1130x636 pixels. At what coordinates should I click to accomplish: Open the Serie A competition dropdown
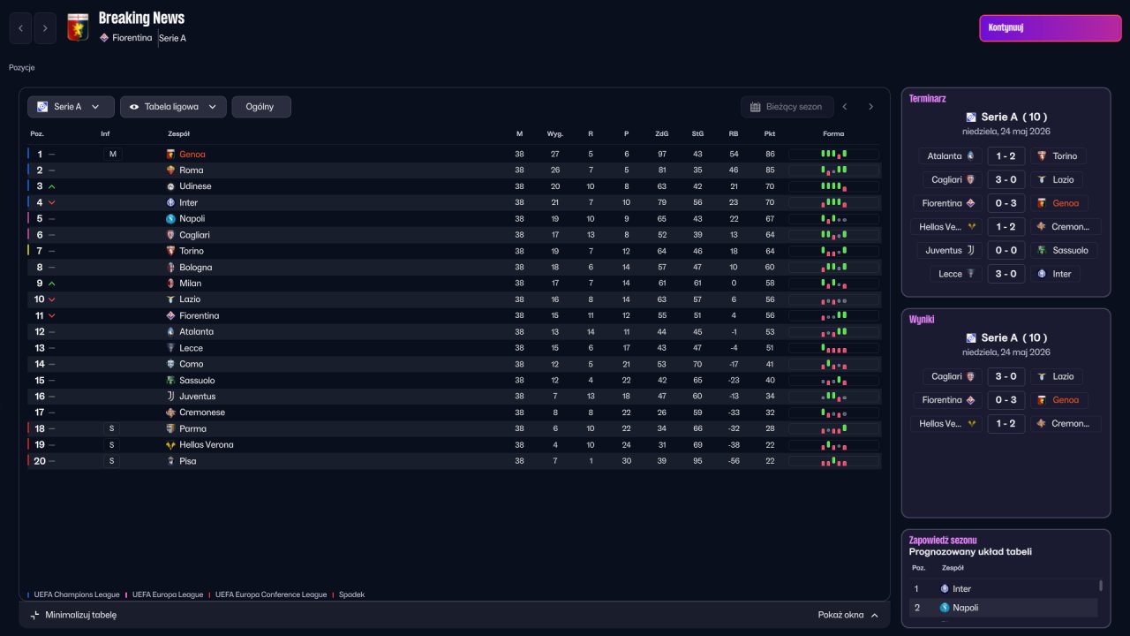[x=71, y=107]
